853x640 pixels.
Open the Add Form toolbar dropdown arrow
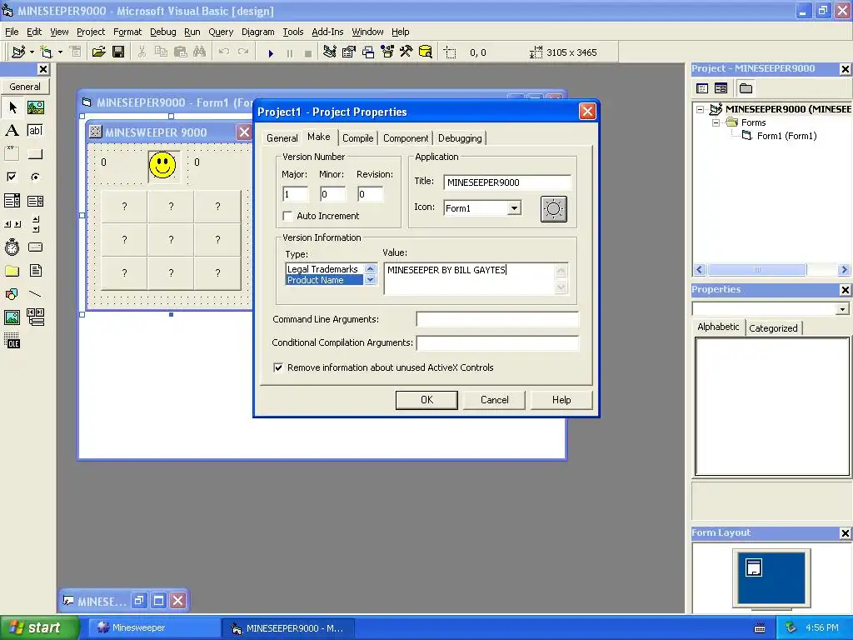tap(60, 52)
